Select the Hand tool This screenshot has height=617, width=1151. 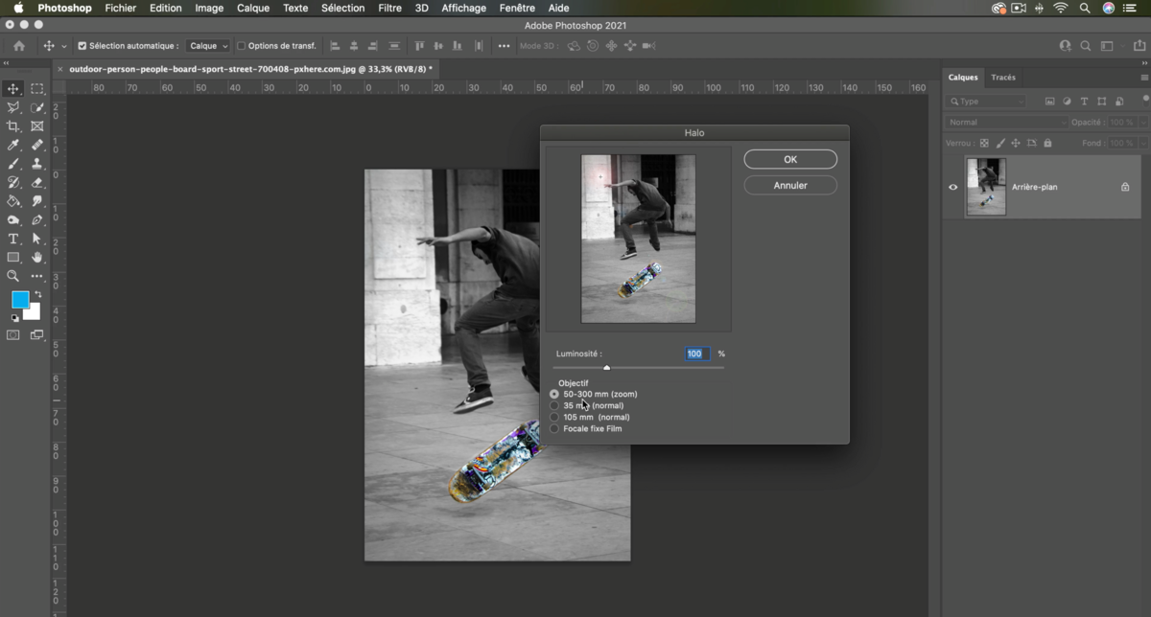coord(37,258)
